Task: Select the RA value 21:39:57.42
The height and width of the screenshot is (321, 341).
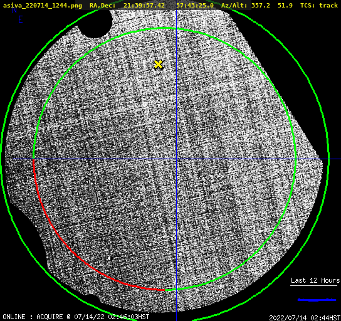Action: click(144, 5)
